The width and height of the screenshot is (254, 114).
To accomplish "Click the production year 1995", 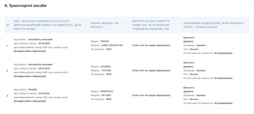I will 109,99.
